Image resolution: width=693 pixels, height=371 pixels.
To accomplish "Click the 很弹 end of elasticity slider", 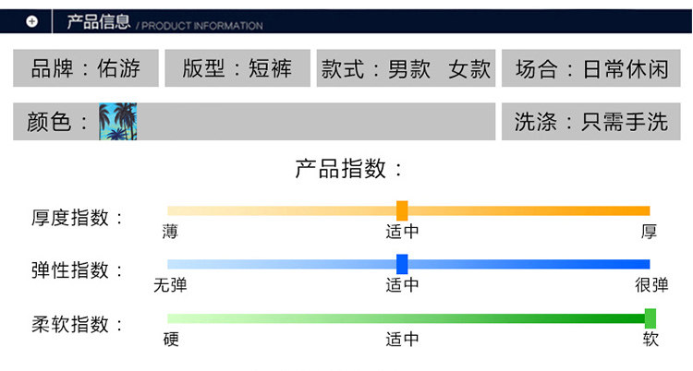I will (651, 285).
